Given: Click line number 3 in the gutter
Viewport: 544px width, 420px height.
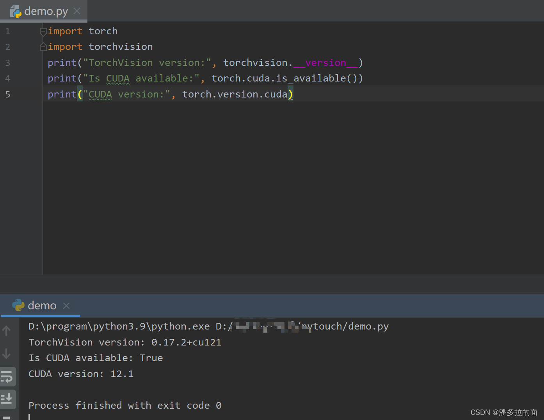Looking at the screenshot, I should tap(8, 63).
